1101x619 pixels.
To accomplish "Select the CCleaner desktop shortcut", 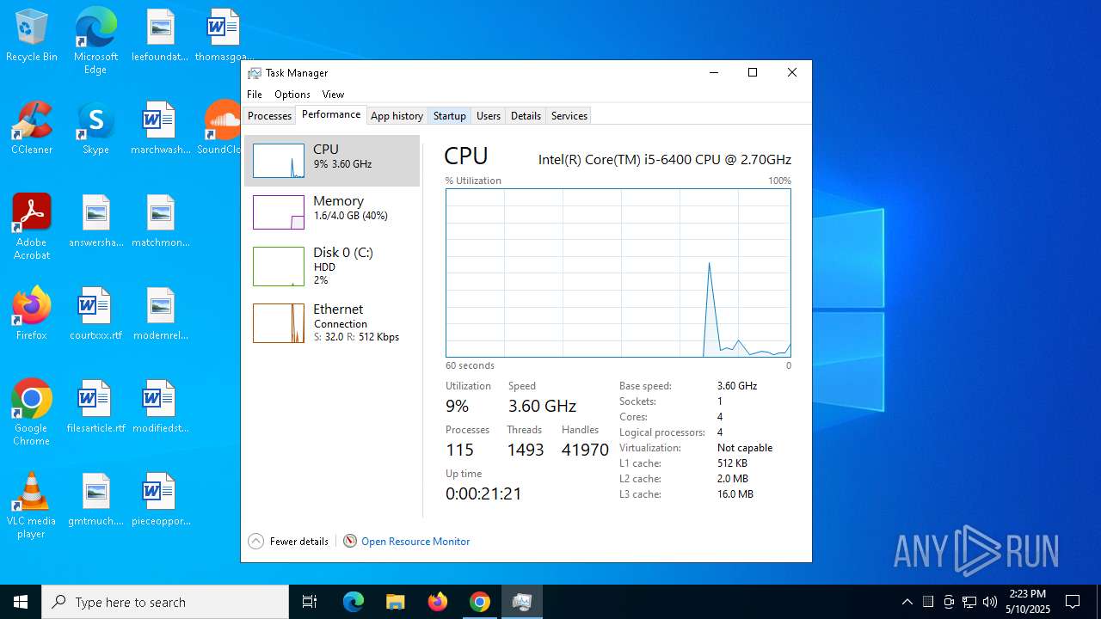I will coord(32,129).
